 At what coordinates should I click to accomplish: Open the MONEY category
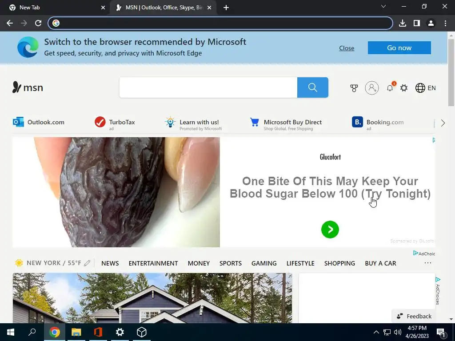[x=199, y=263]
